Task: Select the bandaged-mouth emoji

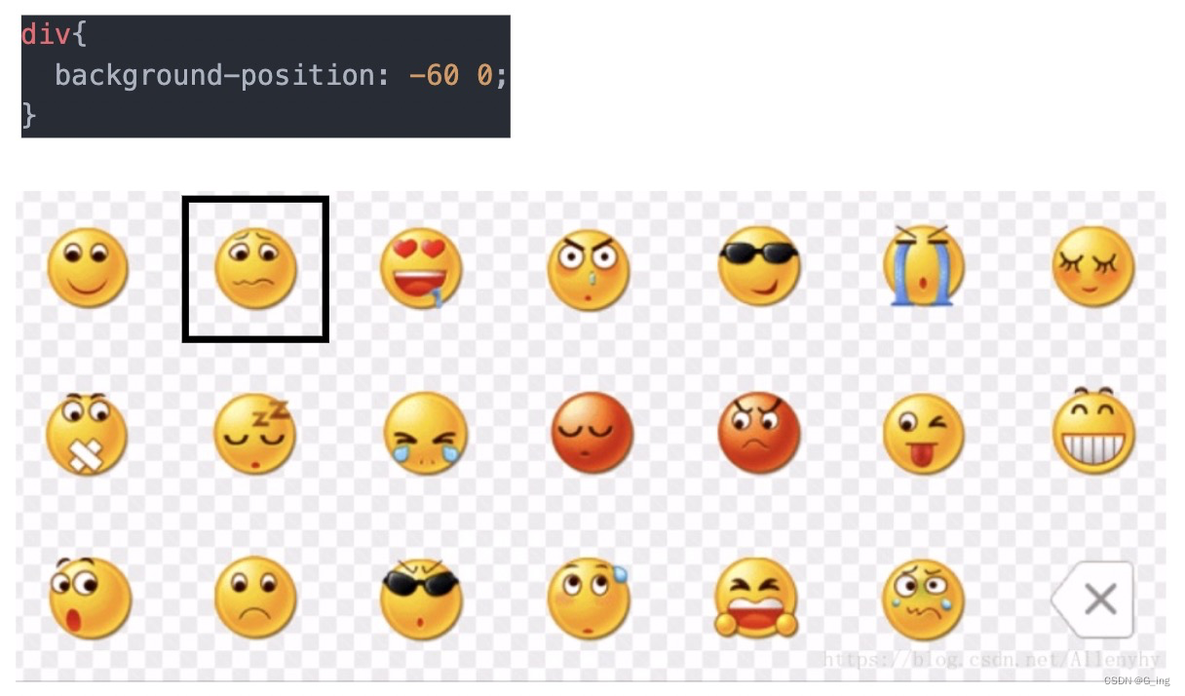Action: tap(86, 434)
